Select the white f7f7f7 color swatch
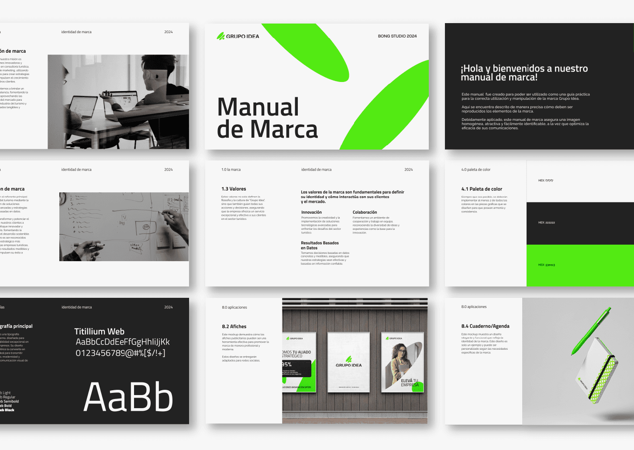Viewport: 634px width, 450px height. 580,181
